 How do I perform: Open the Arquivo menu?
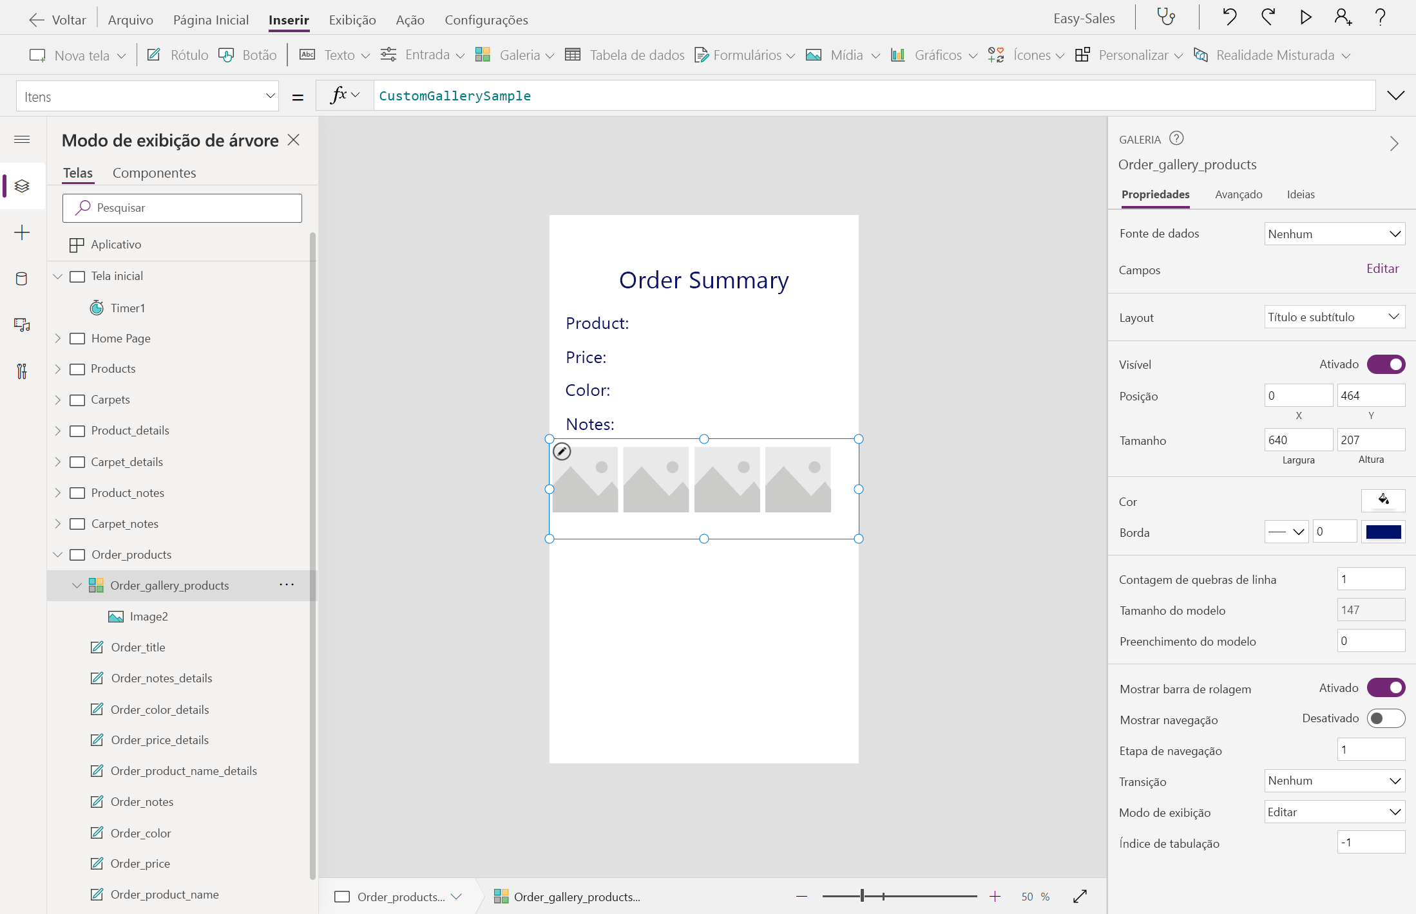130,20
